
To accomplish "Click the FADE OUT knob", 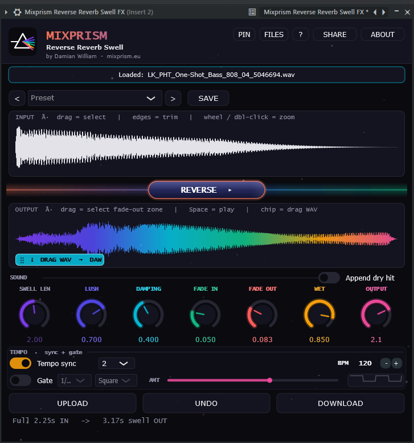I will (x=262, y=314).
